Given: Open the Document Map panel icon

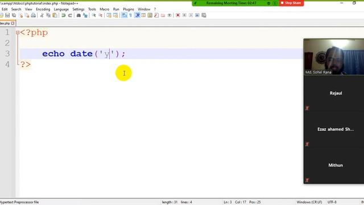Looking at the screenshot, I should pyautogui.click(x=150, y=15).
